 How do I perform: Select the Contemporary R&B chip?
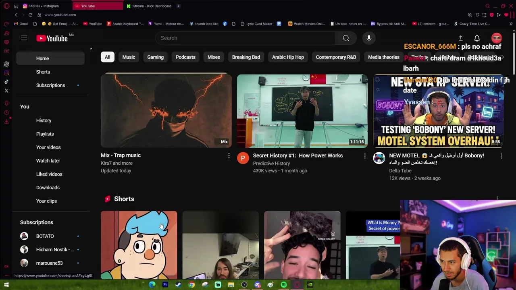tap(336, 57)
